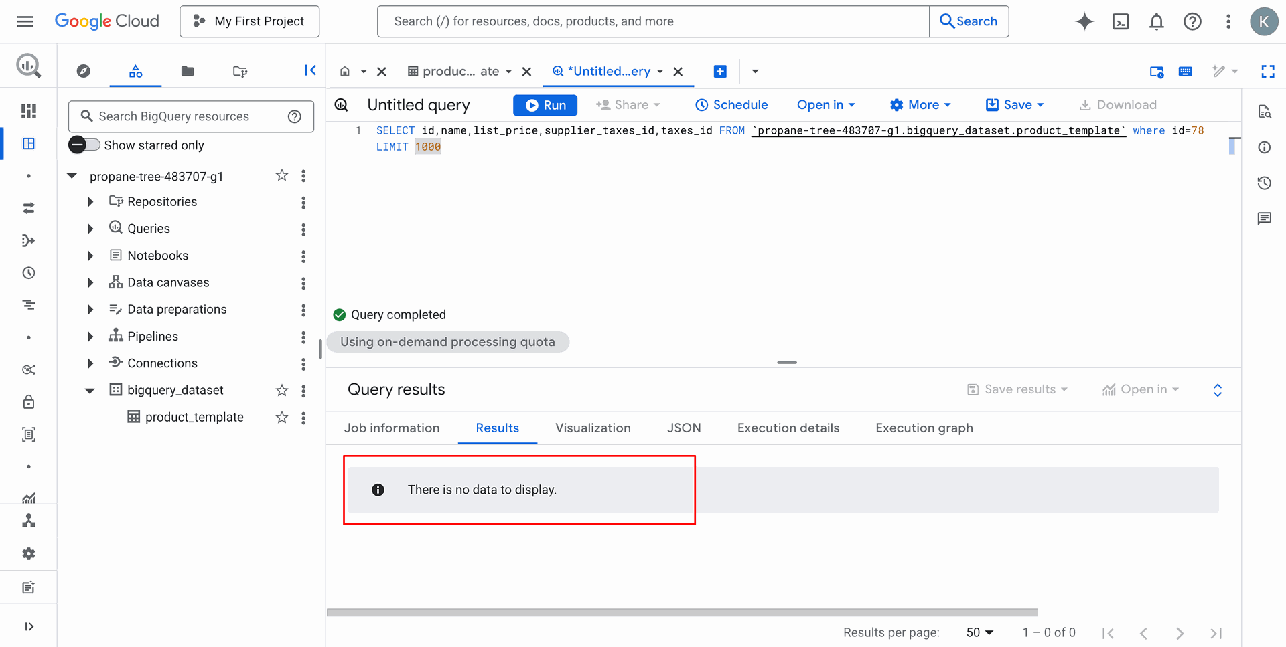This screenshot has width=1286, height=647.
Task: Click the results pane resize handle
Action: [x=787, y=363]
